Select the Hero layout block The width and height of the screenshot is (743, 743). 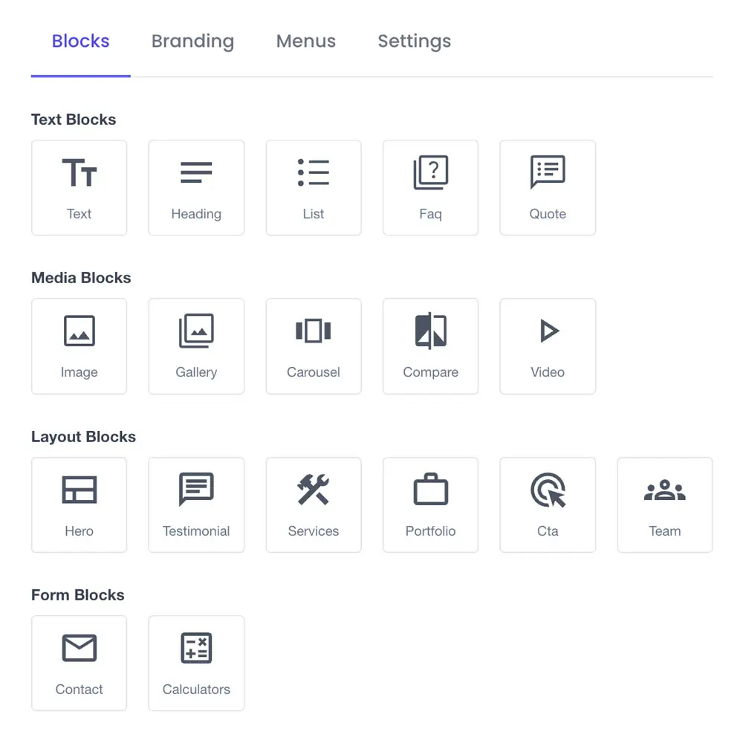[79, 504]
